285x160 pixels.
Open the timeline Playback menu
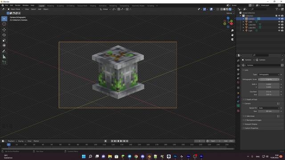[x=12, y=141]
